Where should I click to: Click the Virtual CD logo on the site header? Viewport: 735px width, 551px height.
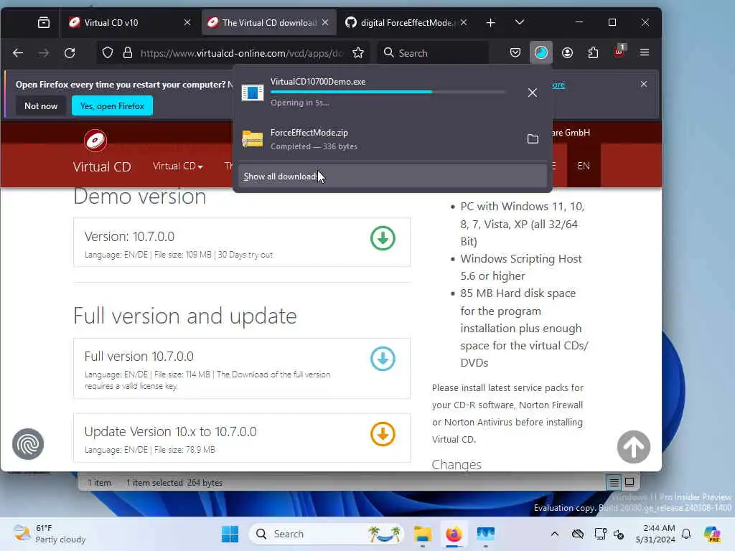pyautogui.click(x=95, y=141)
